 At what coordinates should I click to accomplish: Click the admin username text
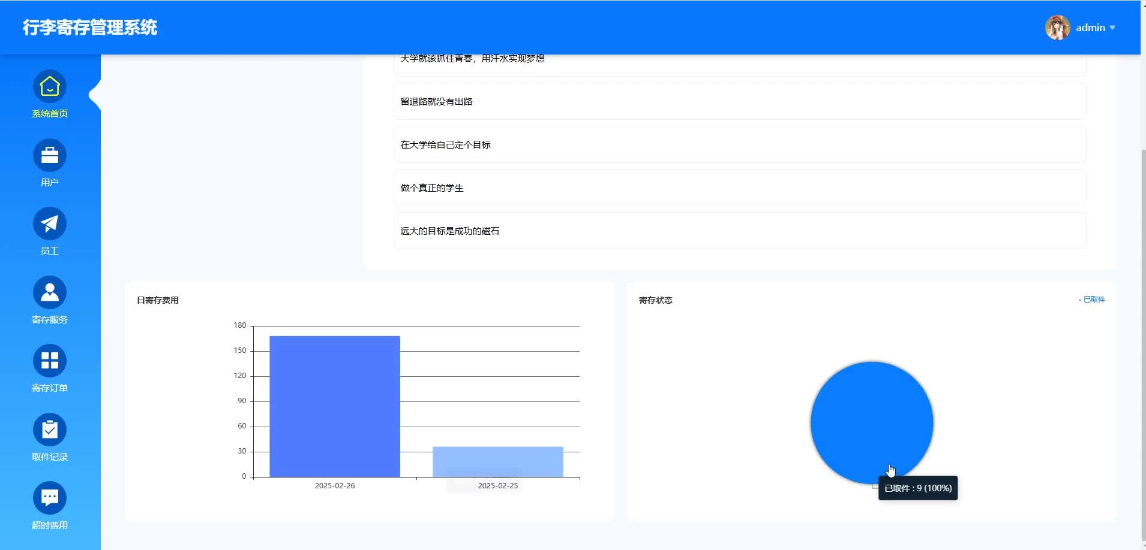coord(1090,28)
